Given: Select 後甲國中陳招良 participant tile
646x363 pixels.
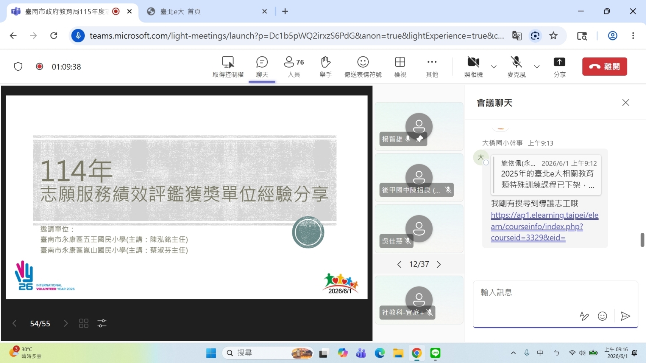Looking at the screenshot, I should (x=419, y=177).
